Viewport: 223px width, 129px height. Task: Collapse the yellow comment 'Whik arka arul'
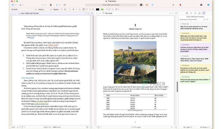[x=181, y=33]
